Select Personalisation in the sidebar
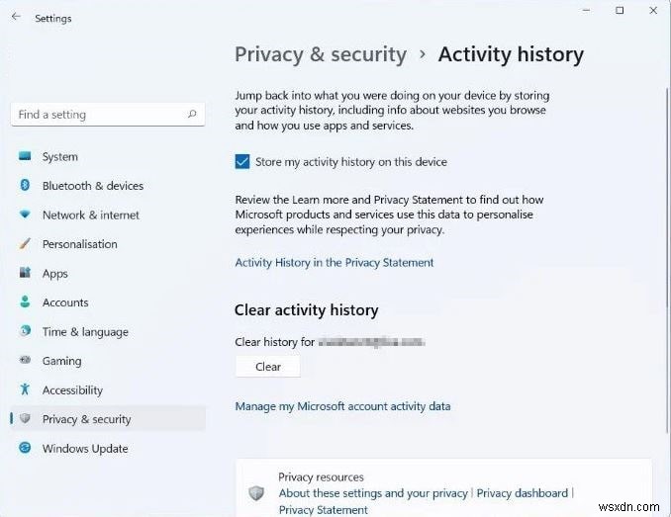The height and width of the screenshot is (517, 671). pos(108,244)
